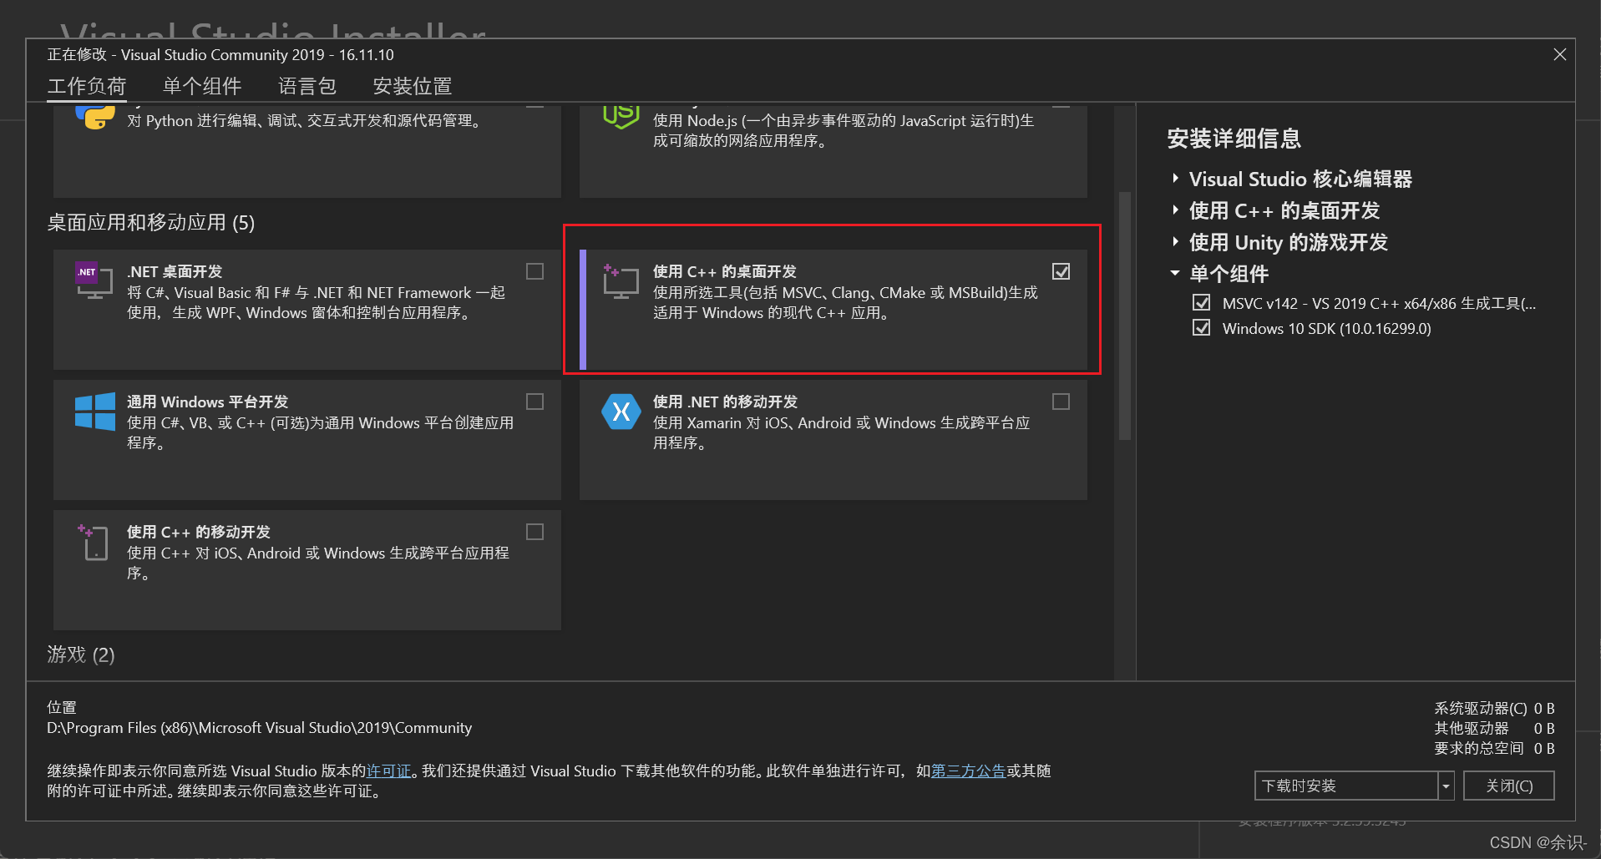Screen dimensions: 1601x859
Task: Click the 位置 label above the install path
Action: (62, 707)
